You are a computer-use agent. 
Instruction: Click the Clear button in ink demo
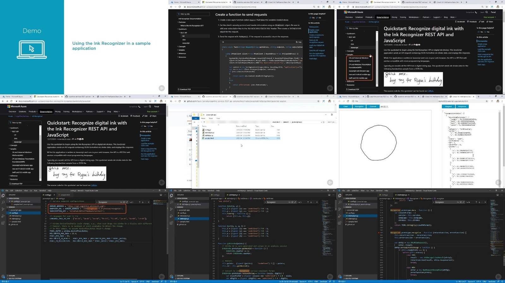346,106
